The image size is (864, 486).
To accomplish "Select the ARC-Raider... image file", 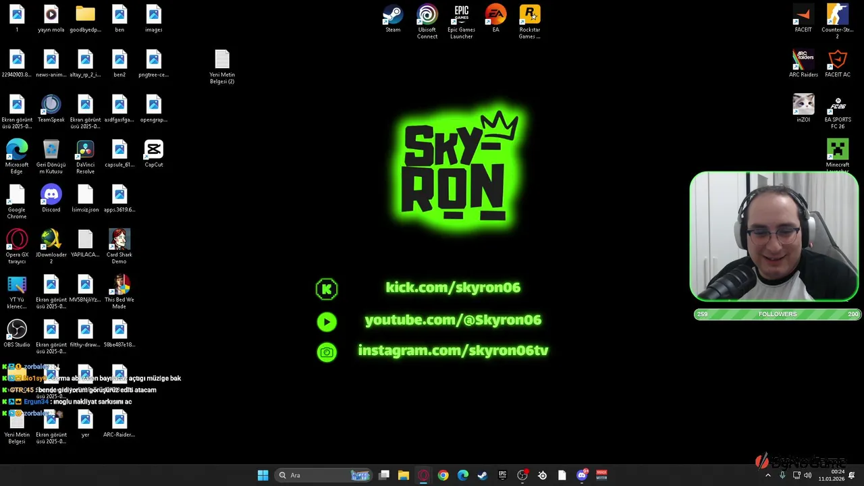I will [x=119, y=423].
